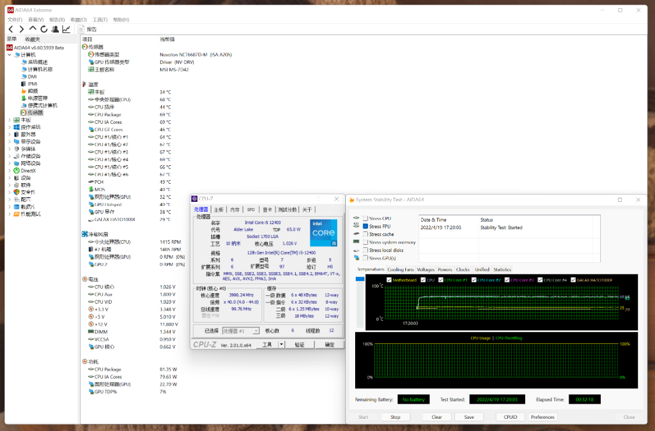Open the 工具 dropdown arrow in CPU-Z
The height and width of the screenshot is (431, 655).
(281, 344)
